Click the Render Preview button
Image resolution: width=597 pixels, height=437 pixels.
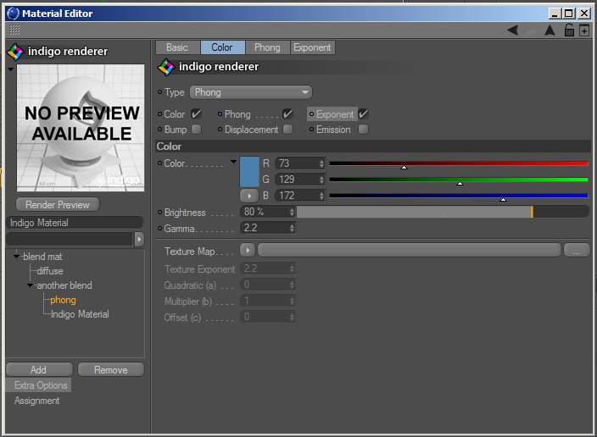[58, 205]
